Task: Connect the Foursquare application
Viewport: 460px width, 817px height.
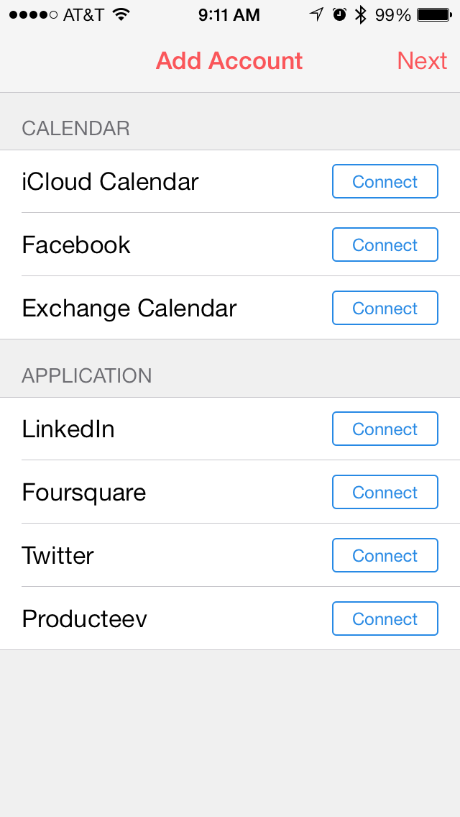Action: click(385, 492)
